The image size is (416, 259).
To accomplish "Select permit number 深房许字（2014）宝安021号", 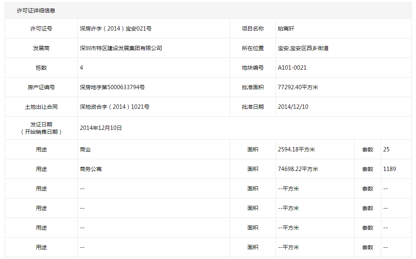I will click(116, 29).
